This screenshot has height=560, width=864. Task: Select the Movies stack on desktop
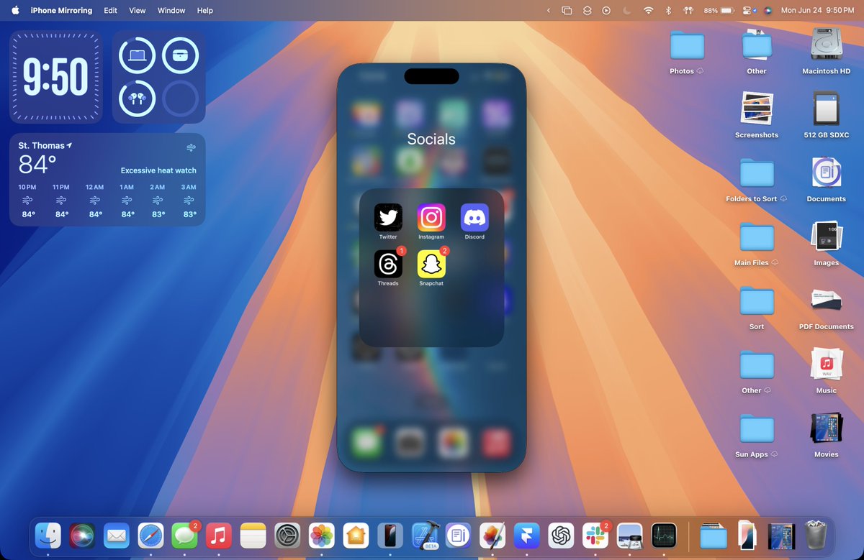(826, 428)
